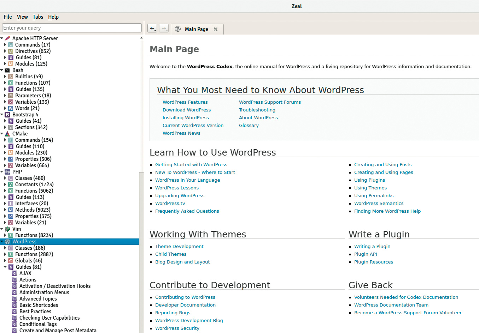Click the WordPress icon in Main Page tab
The height and width of the screenshot is (333, 479).
click(x=178, y=29)
